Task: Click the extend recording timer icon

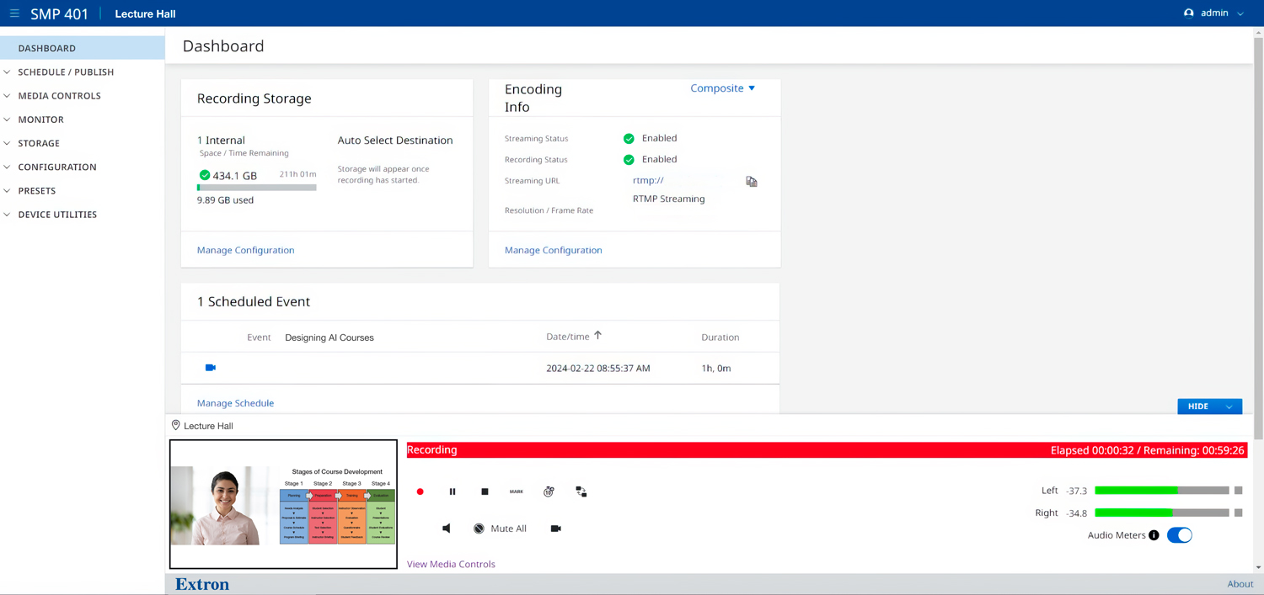Action: [549, 491]
